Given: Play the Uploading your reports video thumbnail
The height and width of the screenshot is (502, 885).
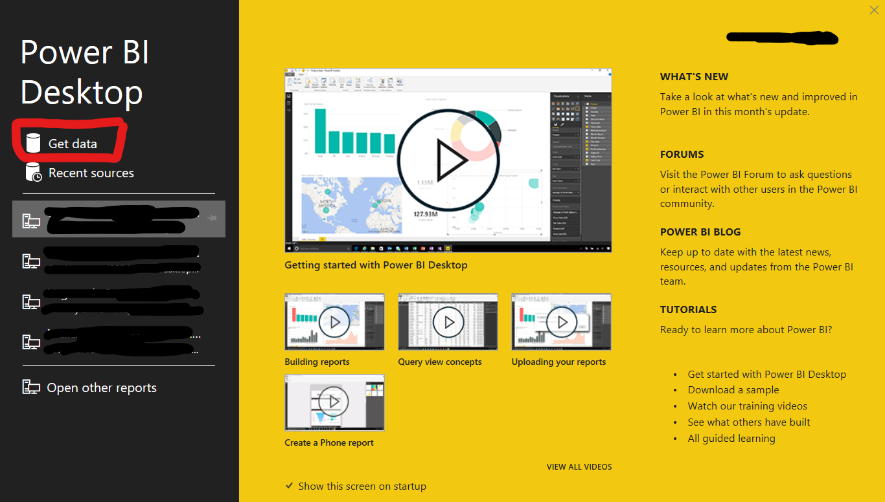Looking at the screenshot, I should click(561, 322).
